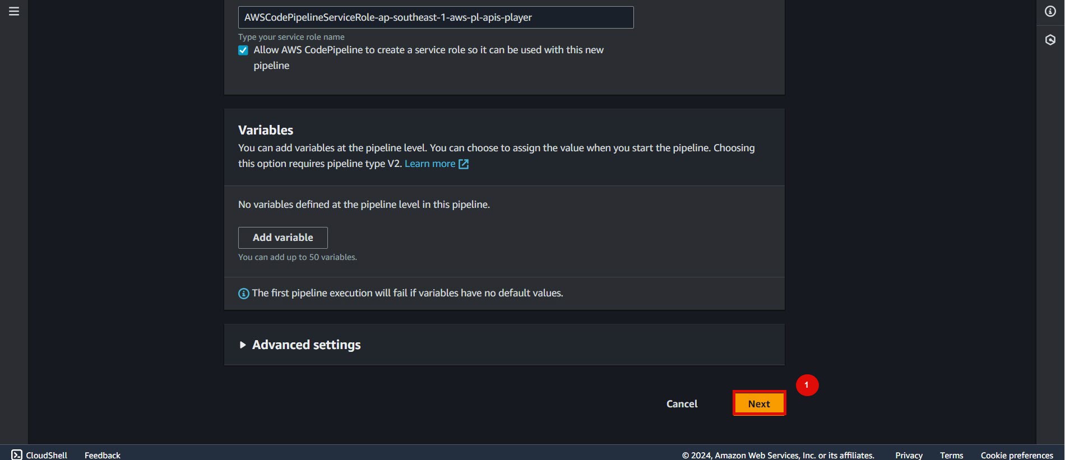This screenshot has width=1065, height=460.
Task: Click the Add variable button
Action: (283, 238)
